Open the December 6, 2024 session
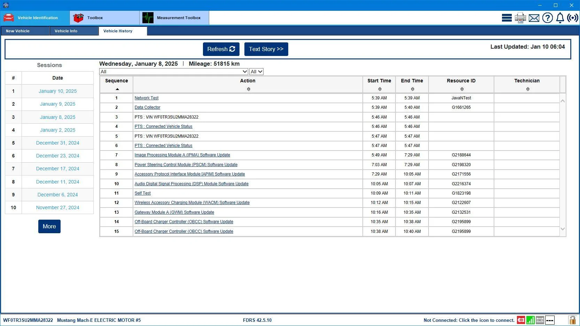The height and width of the screenshot is (326, 580). click(58, 195)
